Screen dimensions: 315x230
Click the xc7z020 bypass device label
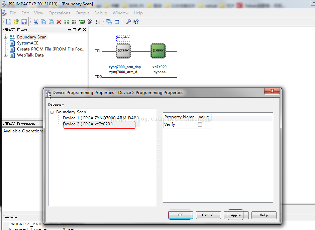coord(160,69)
